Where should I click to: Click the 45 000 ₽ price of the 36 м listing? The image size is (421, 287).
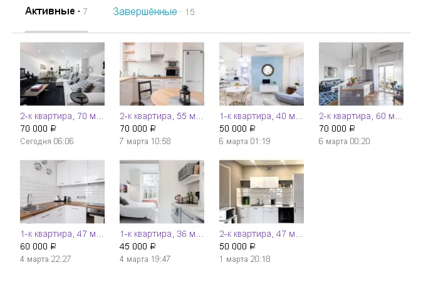(x=138, y=246)
